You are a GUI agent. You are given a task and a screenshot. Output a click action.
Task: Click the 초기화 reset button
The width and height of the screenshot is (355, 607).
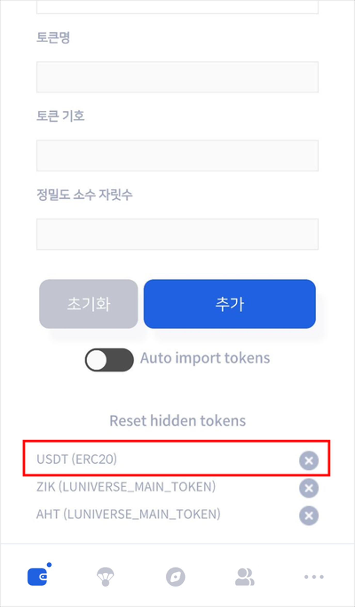(89, 304)
